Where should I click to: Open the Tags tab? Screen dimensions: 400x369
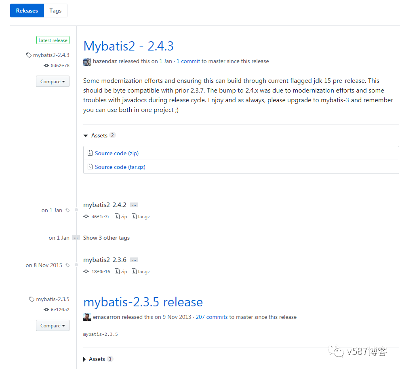click(x=55, y=11)
